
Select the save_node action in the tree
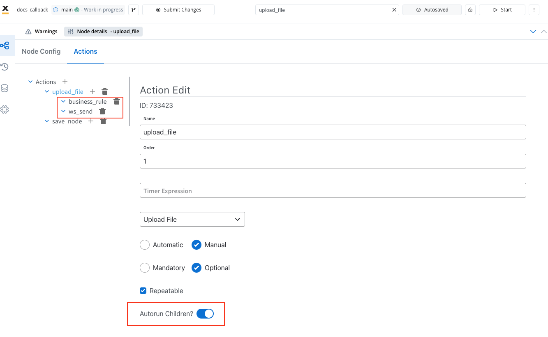click(67, 121)
